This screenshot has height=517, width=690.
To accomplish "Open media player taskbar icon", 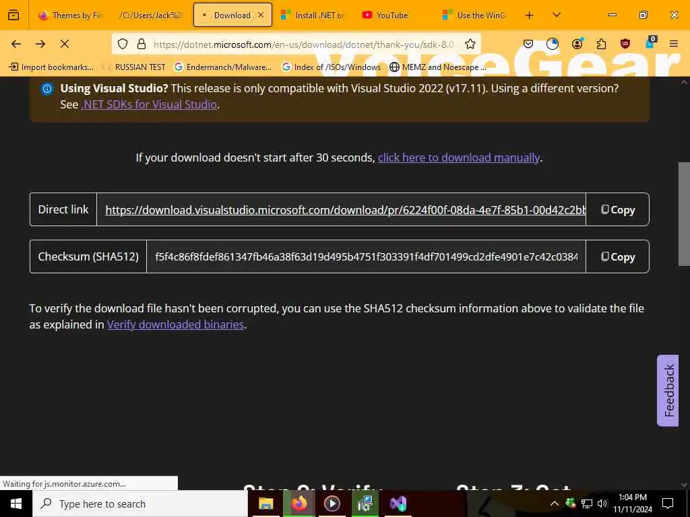I will coord(332,504).
